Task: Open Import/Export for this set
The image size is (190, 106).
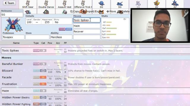Action: [93, 11]
